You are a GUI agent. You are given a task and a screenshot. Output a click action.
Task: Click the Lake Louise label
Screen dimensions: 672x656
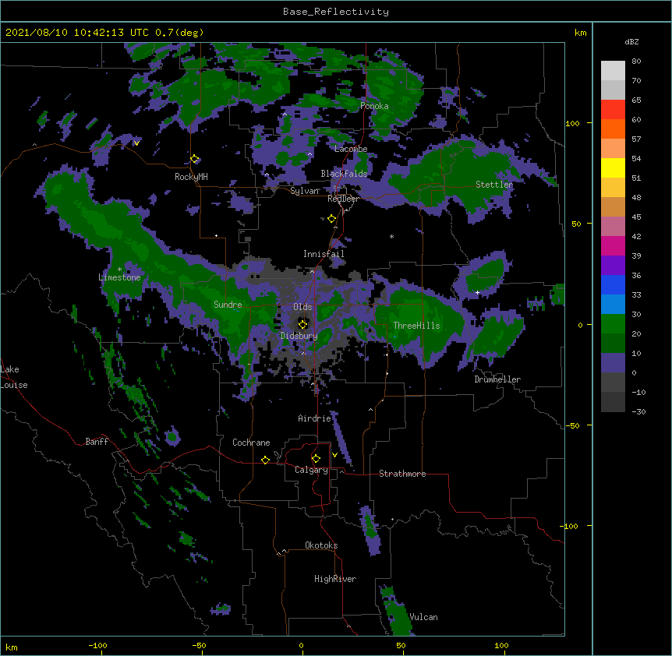[x=14, y=377]
